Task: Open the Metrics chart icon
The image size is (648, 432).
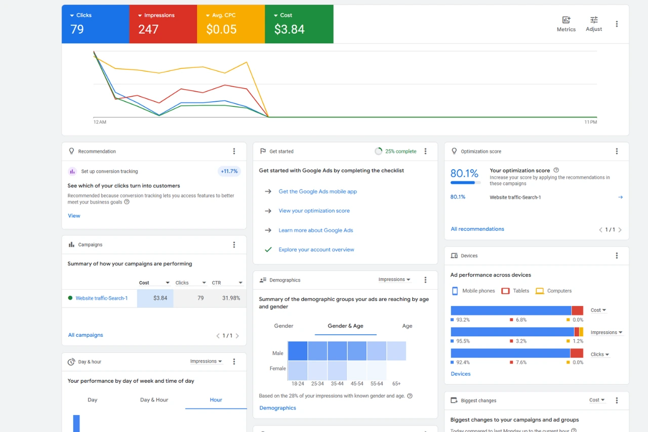Action: [x=566, y=20]
